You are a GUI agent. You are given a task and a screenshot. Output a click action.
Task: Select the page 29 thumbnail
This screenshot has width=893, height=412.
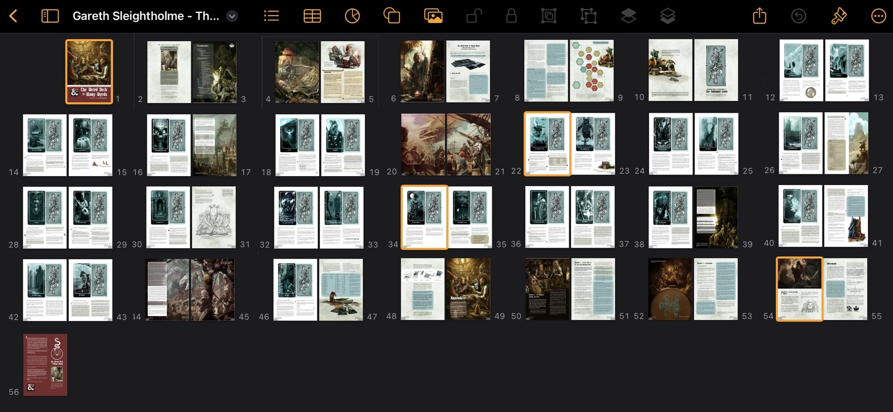[90, 217]
